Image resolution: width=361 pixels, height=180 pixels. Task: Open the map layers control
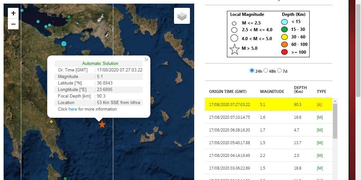pyautogui.click(x=182, y=16)
